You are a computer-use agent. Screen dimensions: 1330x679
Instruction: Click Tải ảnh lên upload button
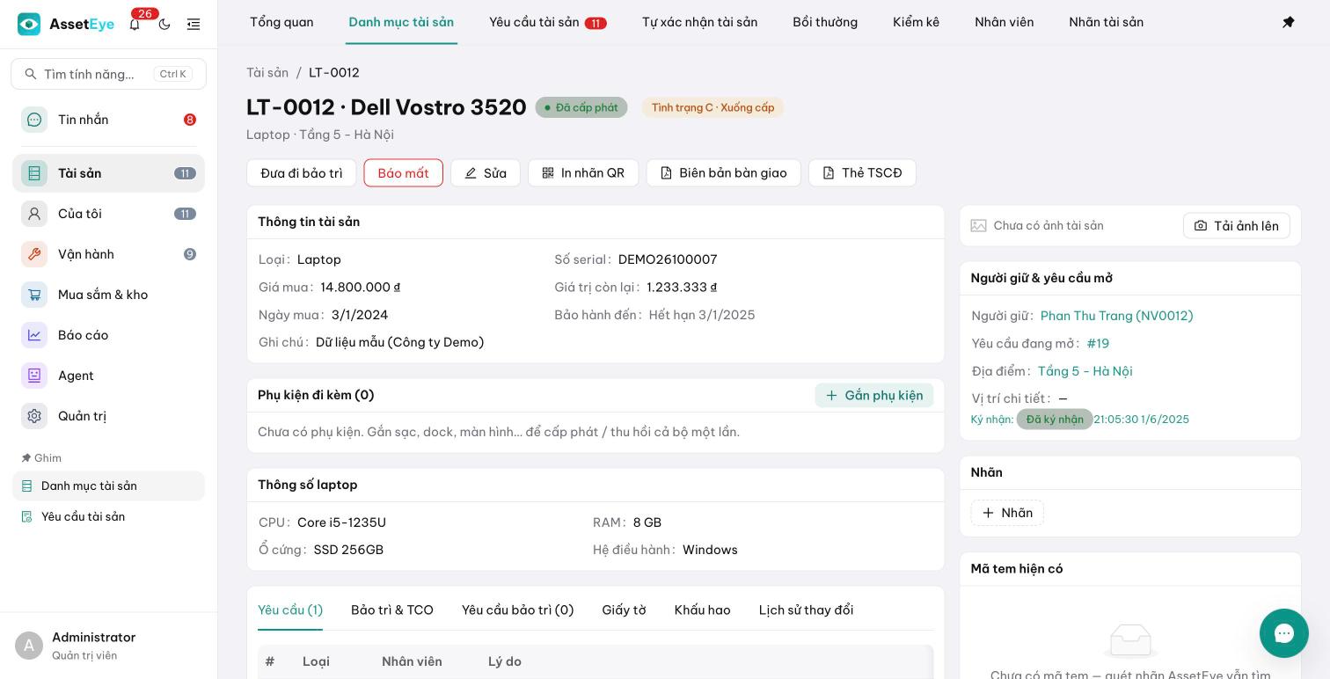click(x=1236, y=226)
